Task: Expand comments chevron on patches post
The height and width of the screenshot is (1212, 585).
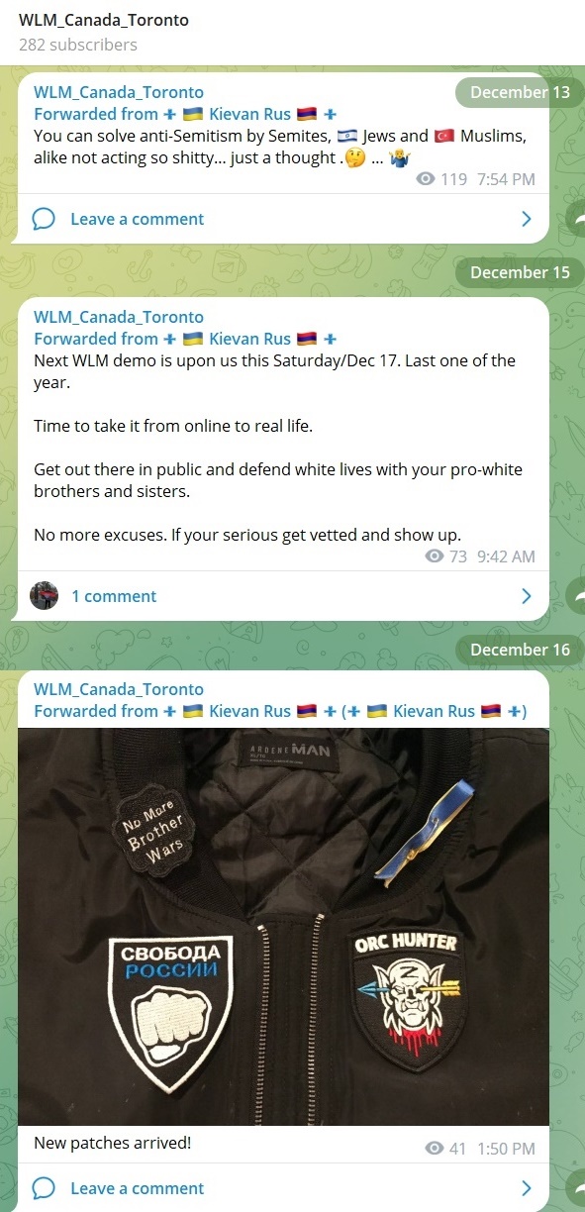Action: click(527, 1188)
